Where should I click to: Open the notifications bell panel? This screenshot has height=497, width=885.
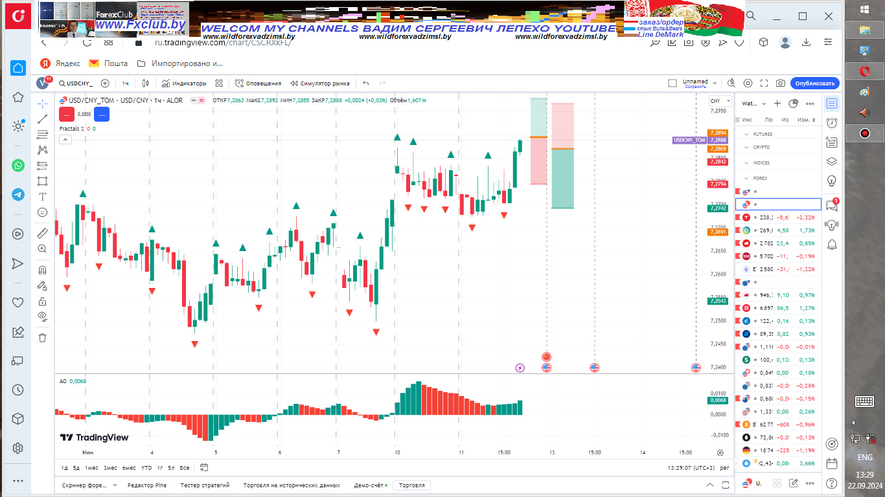click(832, 244)
